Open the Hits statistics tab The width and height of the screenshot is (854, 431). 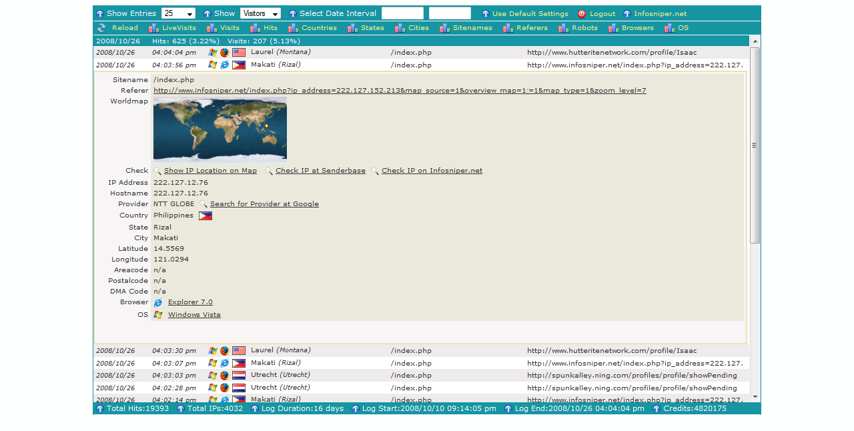point(270,28)
